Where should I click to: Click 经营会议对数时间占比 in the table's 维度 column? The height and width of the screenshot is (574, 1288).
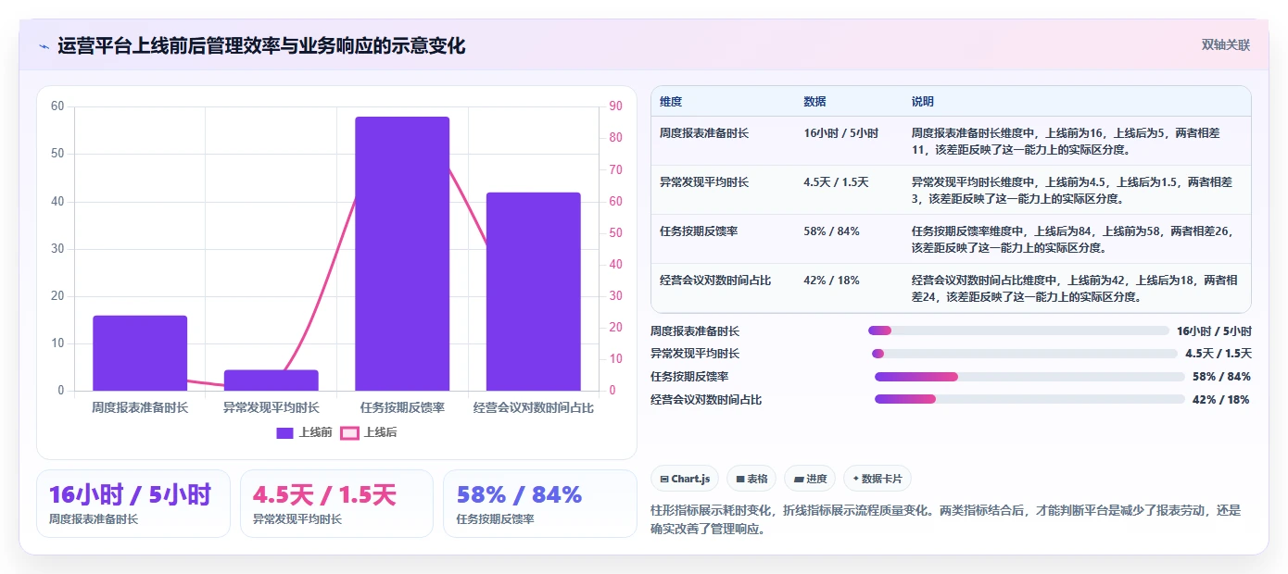pos(715,281)
